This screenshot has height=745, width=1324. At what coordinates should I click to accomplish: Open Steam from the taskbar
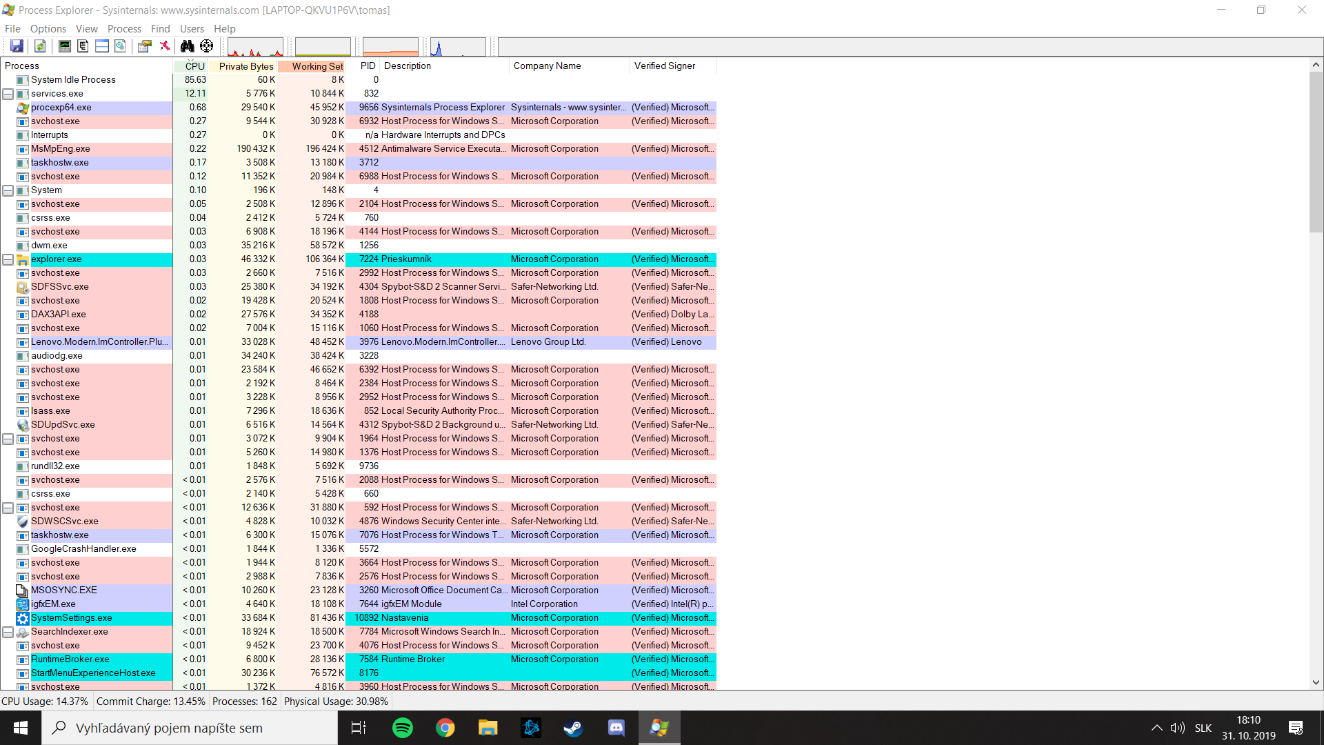tap(573, 728)
